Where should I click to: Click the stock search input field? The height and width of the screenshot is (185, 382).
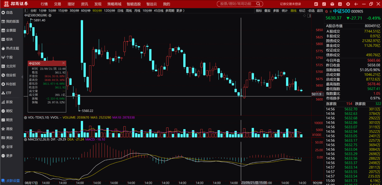[236, 4]
